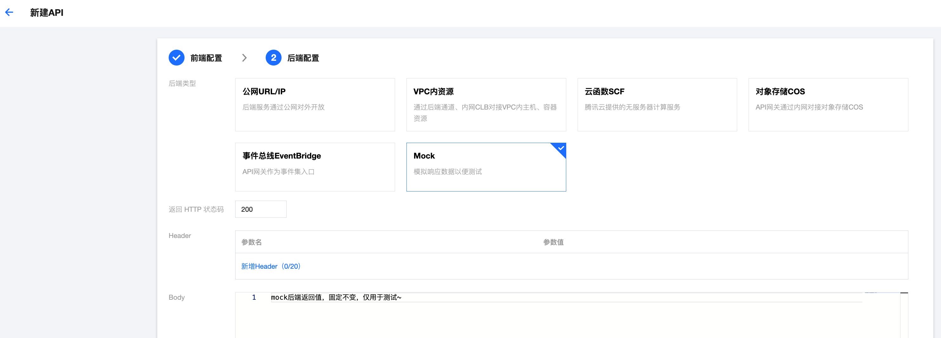Click the step 2 circle for 后端配置
Screen dimensions: 941x338
click(273, 58)
